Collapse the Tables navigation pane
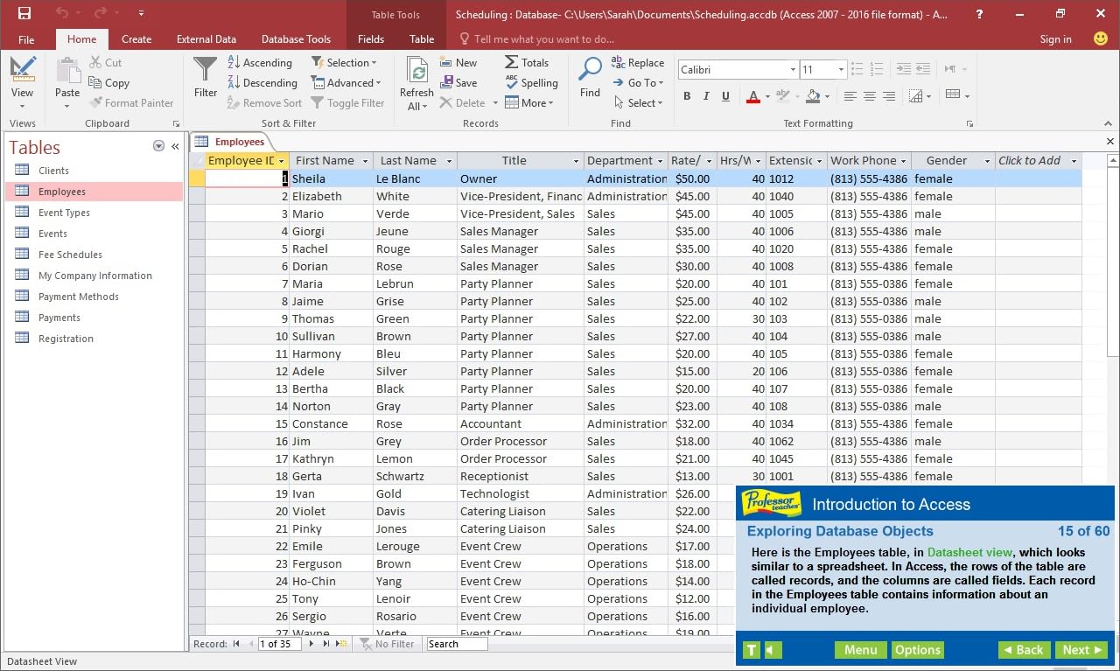Viewport: 1120px width, 671px height. click(x=175, y=146)
